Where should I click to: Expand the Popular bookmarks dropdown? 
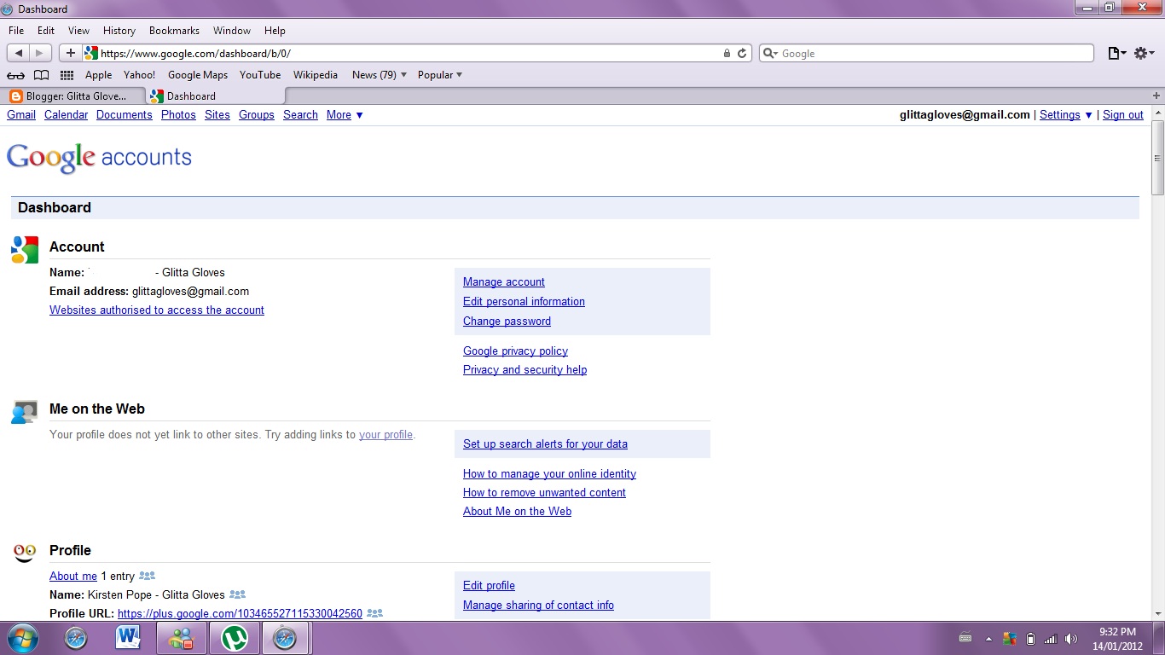tap(439, 75)
